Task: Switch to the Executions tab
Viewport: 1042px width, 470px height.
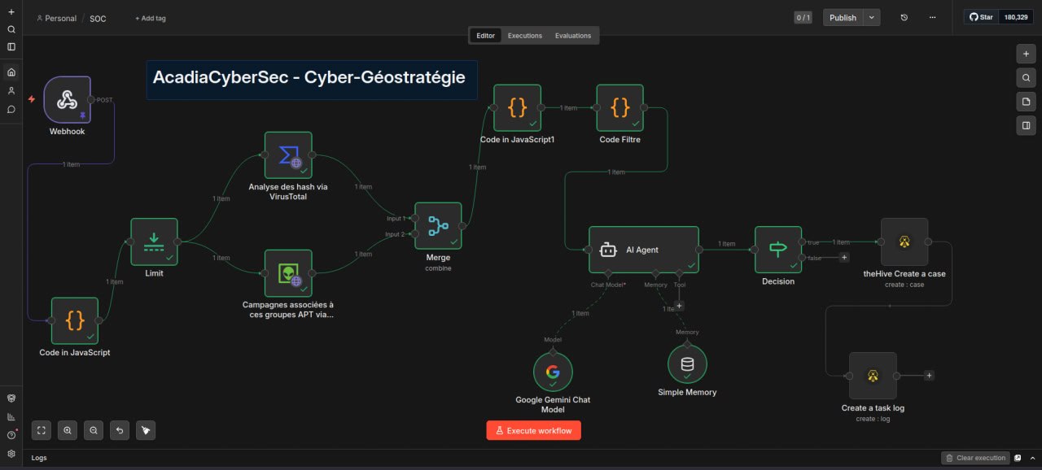Action: point(524,36)
